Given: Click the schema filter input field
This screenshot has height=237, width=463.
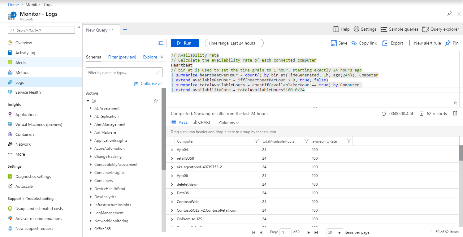Looking at the screenshot, I should [x=121, y=73].
